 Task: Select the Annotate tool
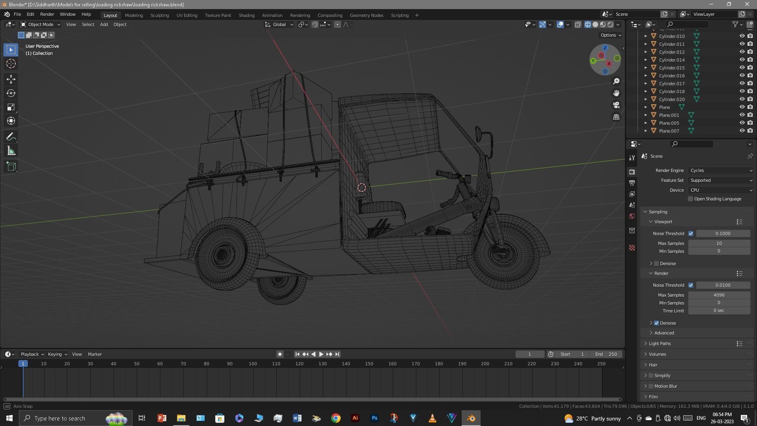(11, 137)
